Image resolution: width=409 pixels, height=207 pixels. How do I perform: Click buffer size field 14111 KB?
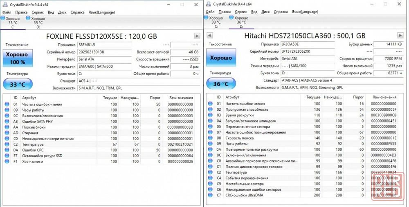pos(389,44)
